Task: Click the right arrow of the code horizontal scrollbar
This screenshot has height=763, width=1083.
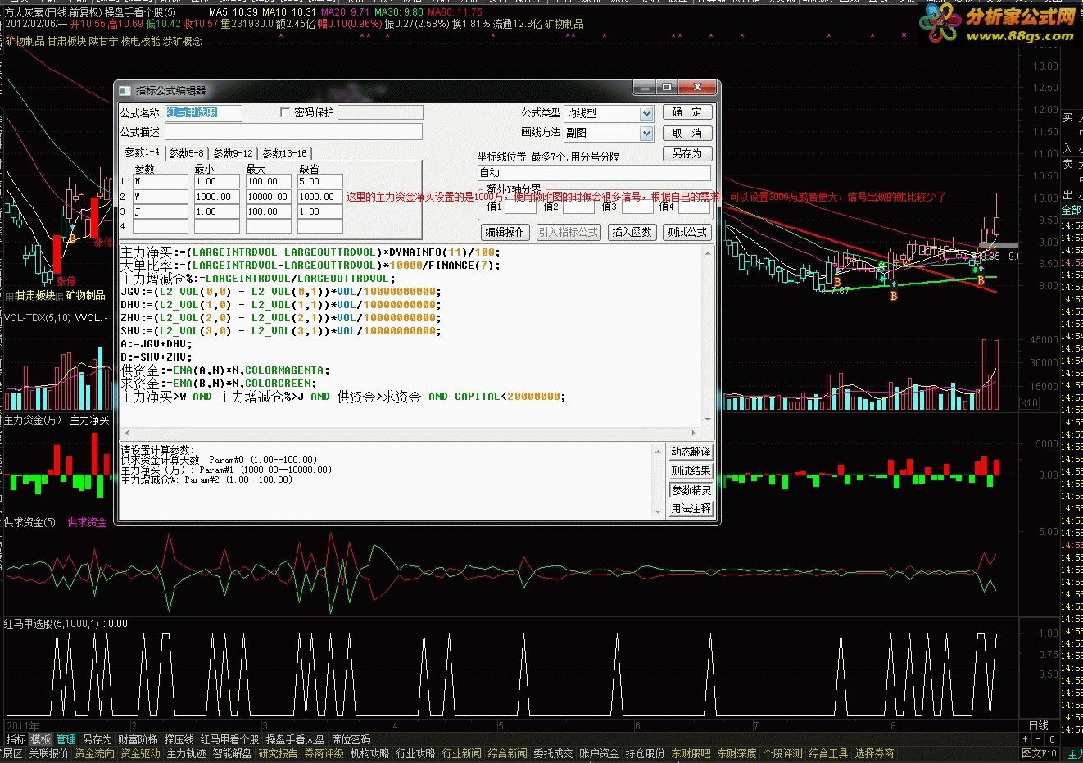Action: 694,433
